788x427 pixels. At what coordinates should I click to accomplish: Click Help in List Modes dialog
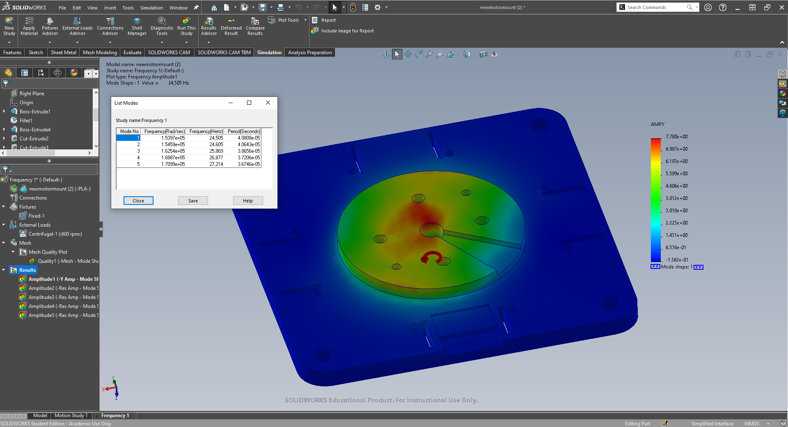(x=248, y=201)
